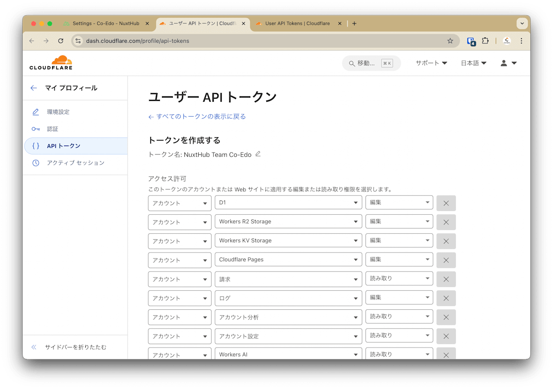Open the ログ permission dropdown
The height and width of the screenshot is (389, 553).
[x=288, y=298]
